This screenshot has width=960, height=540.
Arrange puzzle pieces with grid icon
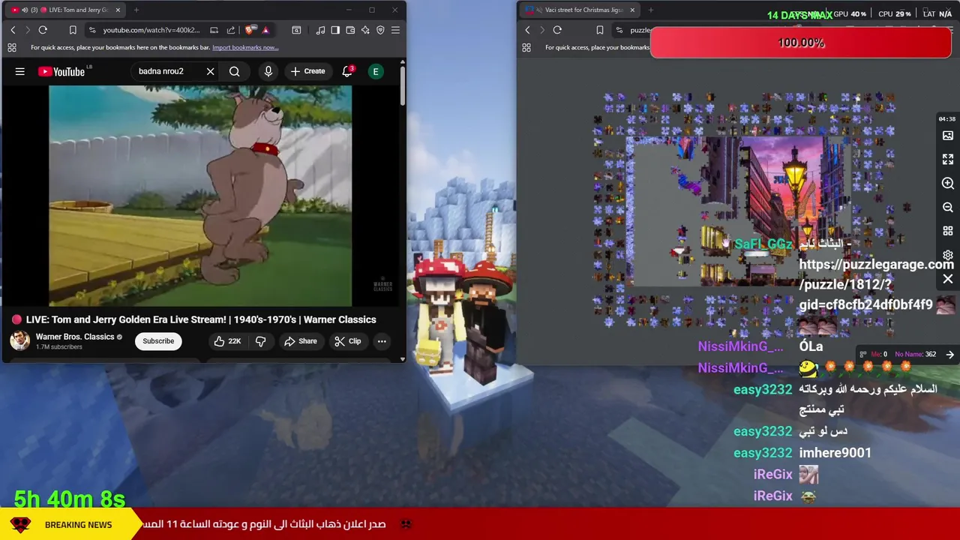point(948,232)
